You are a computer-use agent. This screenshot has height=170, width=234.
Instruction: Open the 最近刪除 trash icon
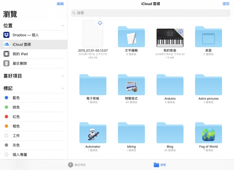coord(6,64)
